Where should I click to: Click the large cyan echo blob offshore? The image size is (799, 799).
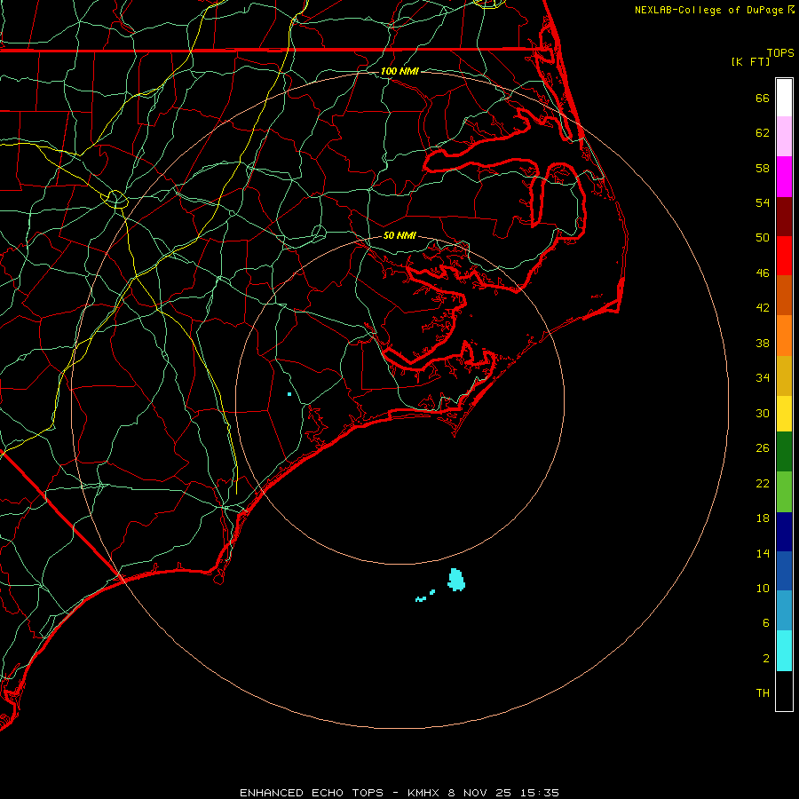456,580
